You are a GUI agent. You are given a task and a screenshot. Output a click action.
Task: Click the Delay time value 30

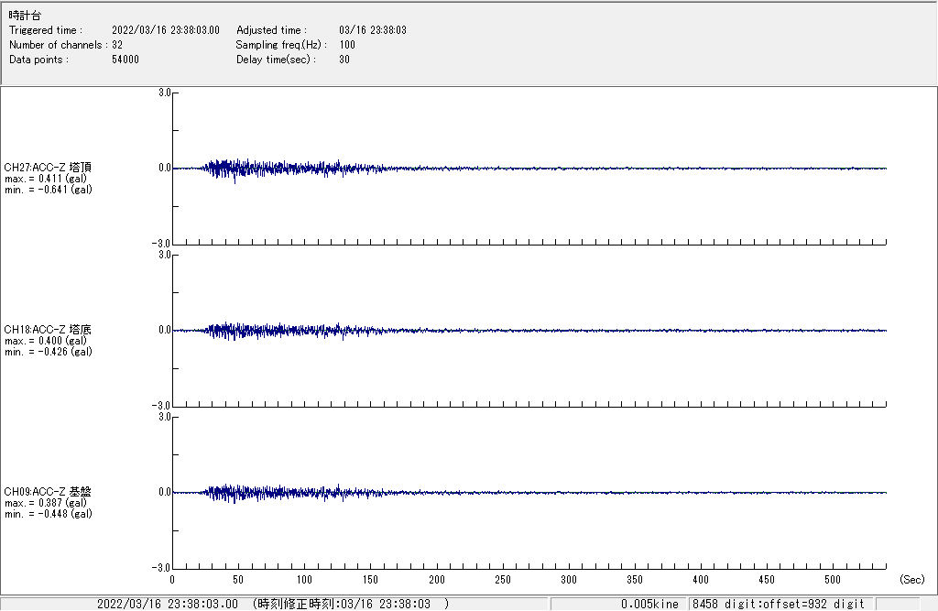coord(344,60)
